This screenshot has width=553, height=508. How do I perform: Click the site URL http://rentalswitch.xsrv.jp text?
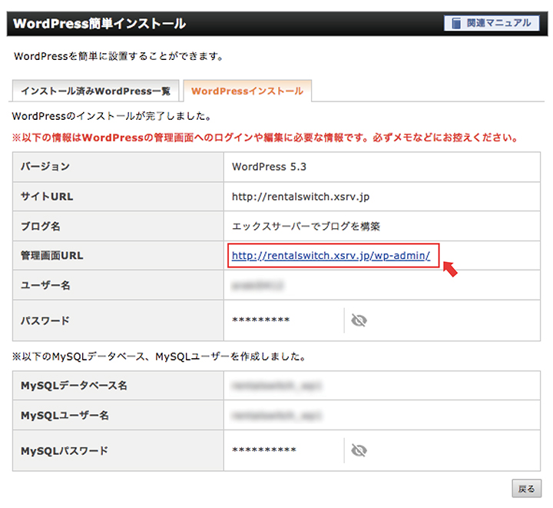(x=300, y=197)
